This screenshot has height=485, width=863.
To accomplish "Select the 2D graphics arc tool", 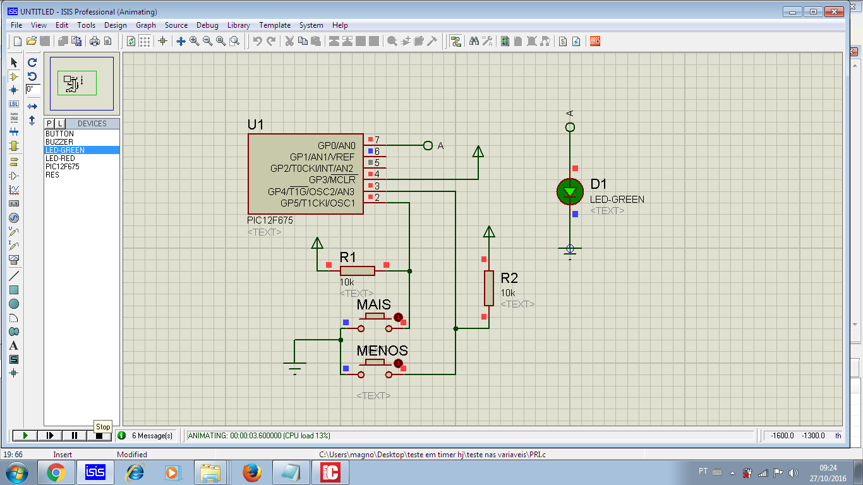I will [x=14, y=318].
